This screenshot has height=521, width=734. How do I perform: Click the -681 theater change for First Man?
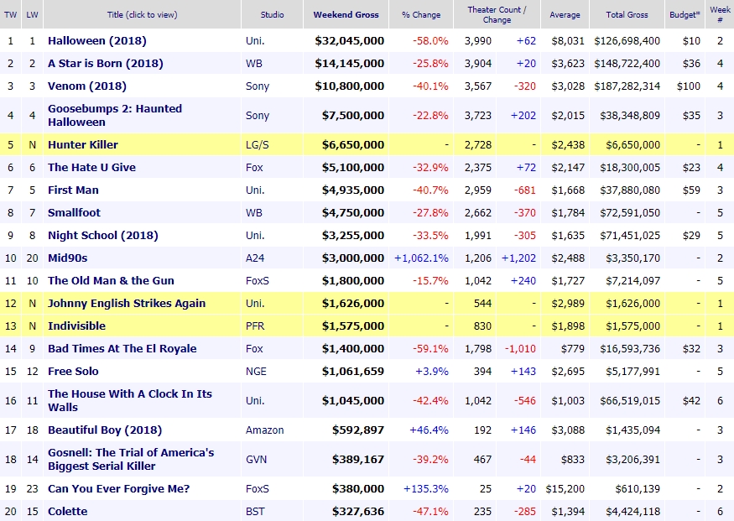[525, 190]
